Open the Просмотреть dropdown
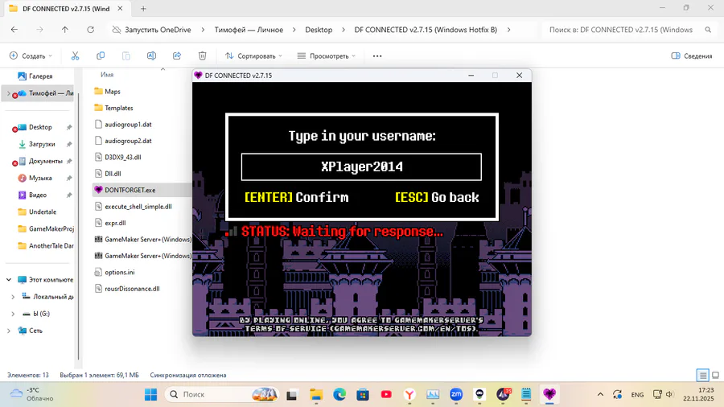The height and width of the screenshot is (407, 724). click(x=327, y=55)
